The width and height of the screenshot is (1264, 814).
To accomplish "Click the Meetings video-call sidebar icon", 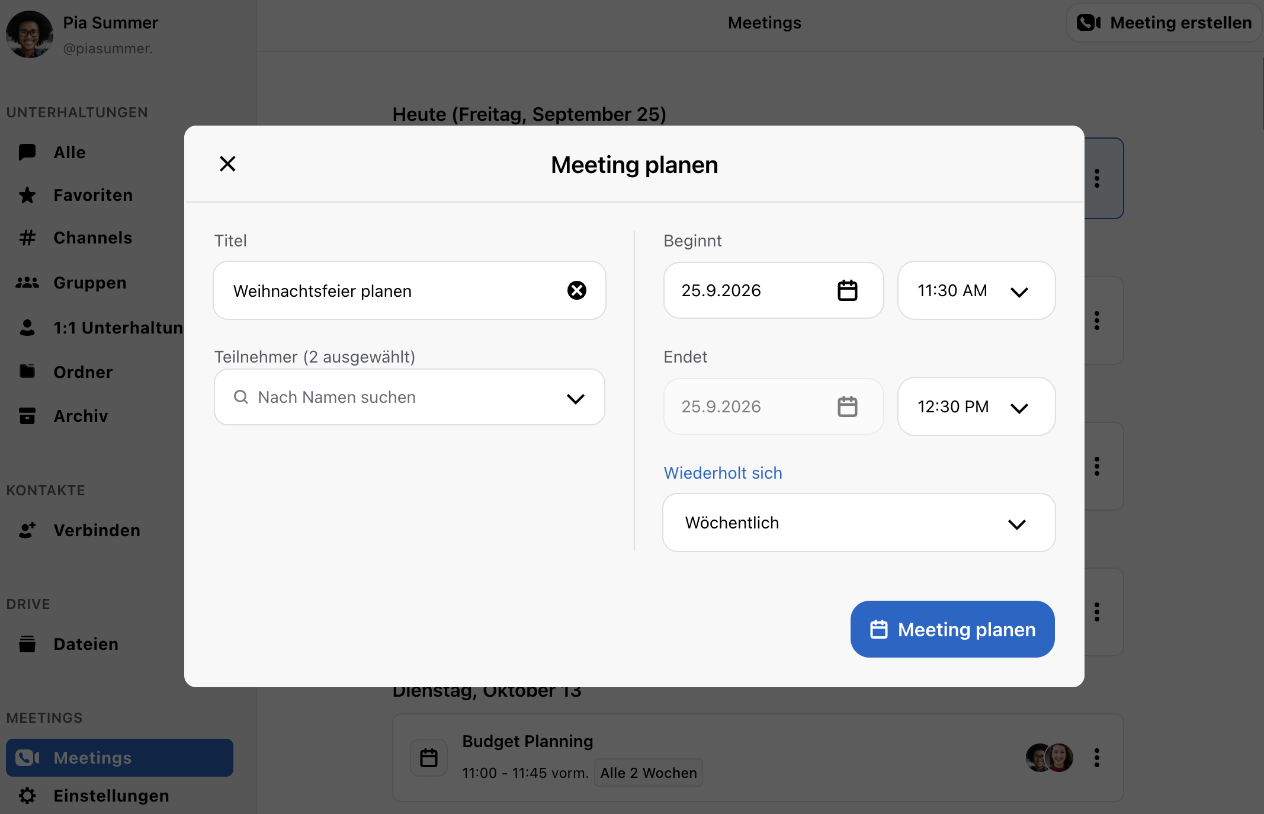I will pyautogui.click(x=27, y=758).
